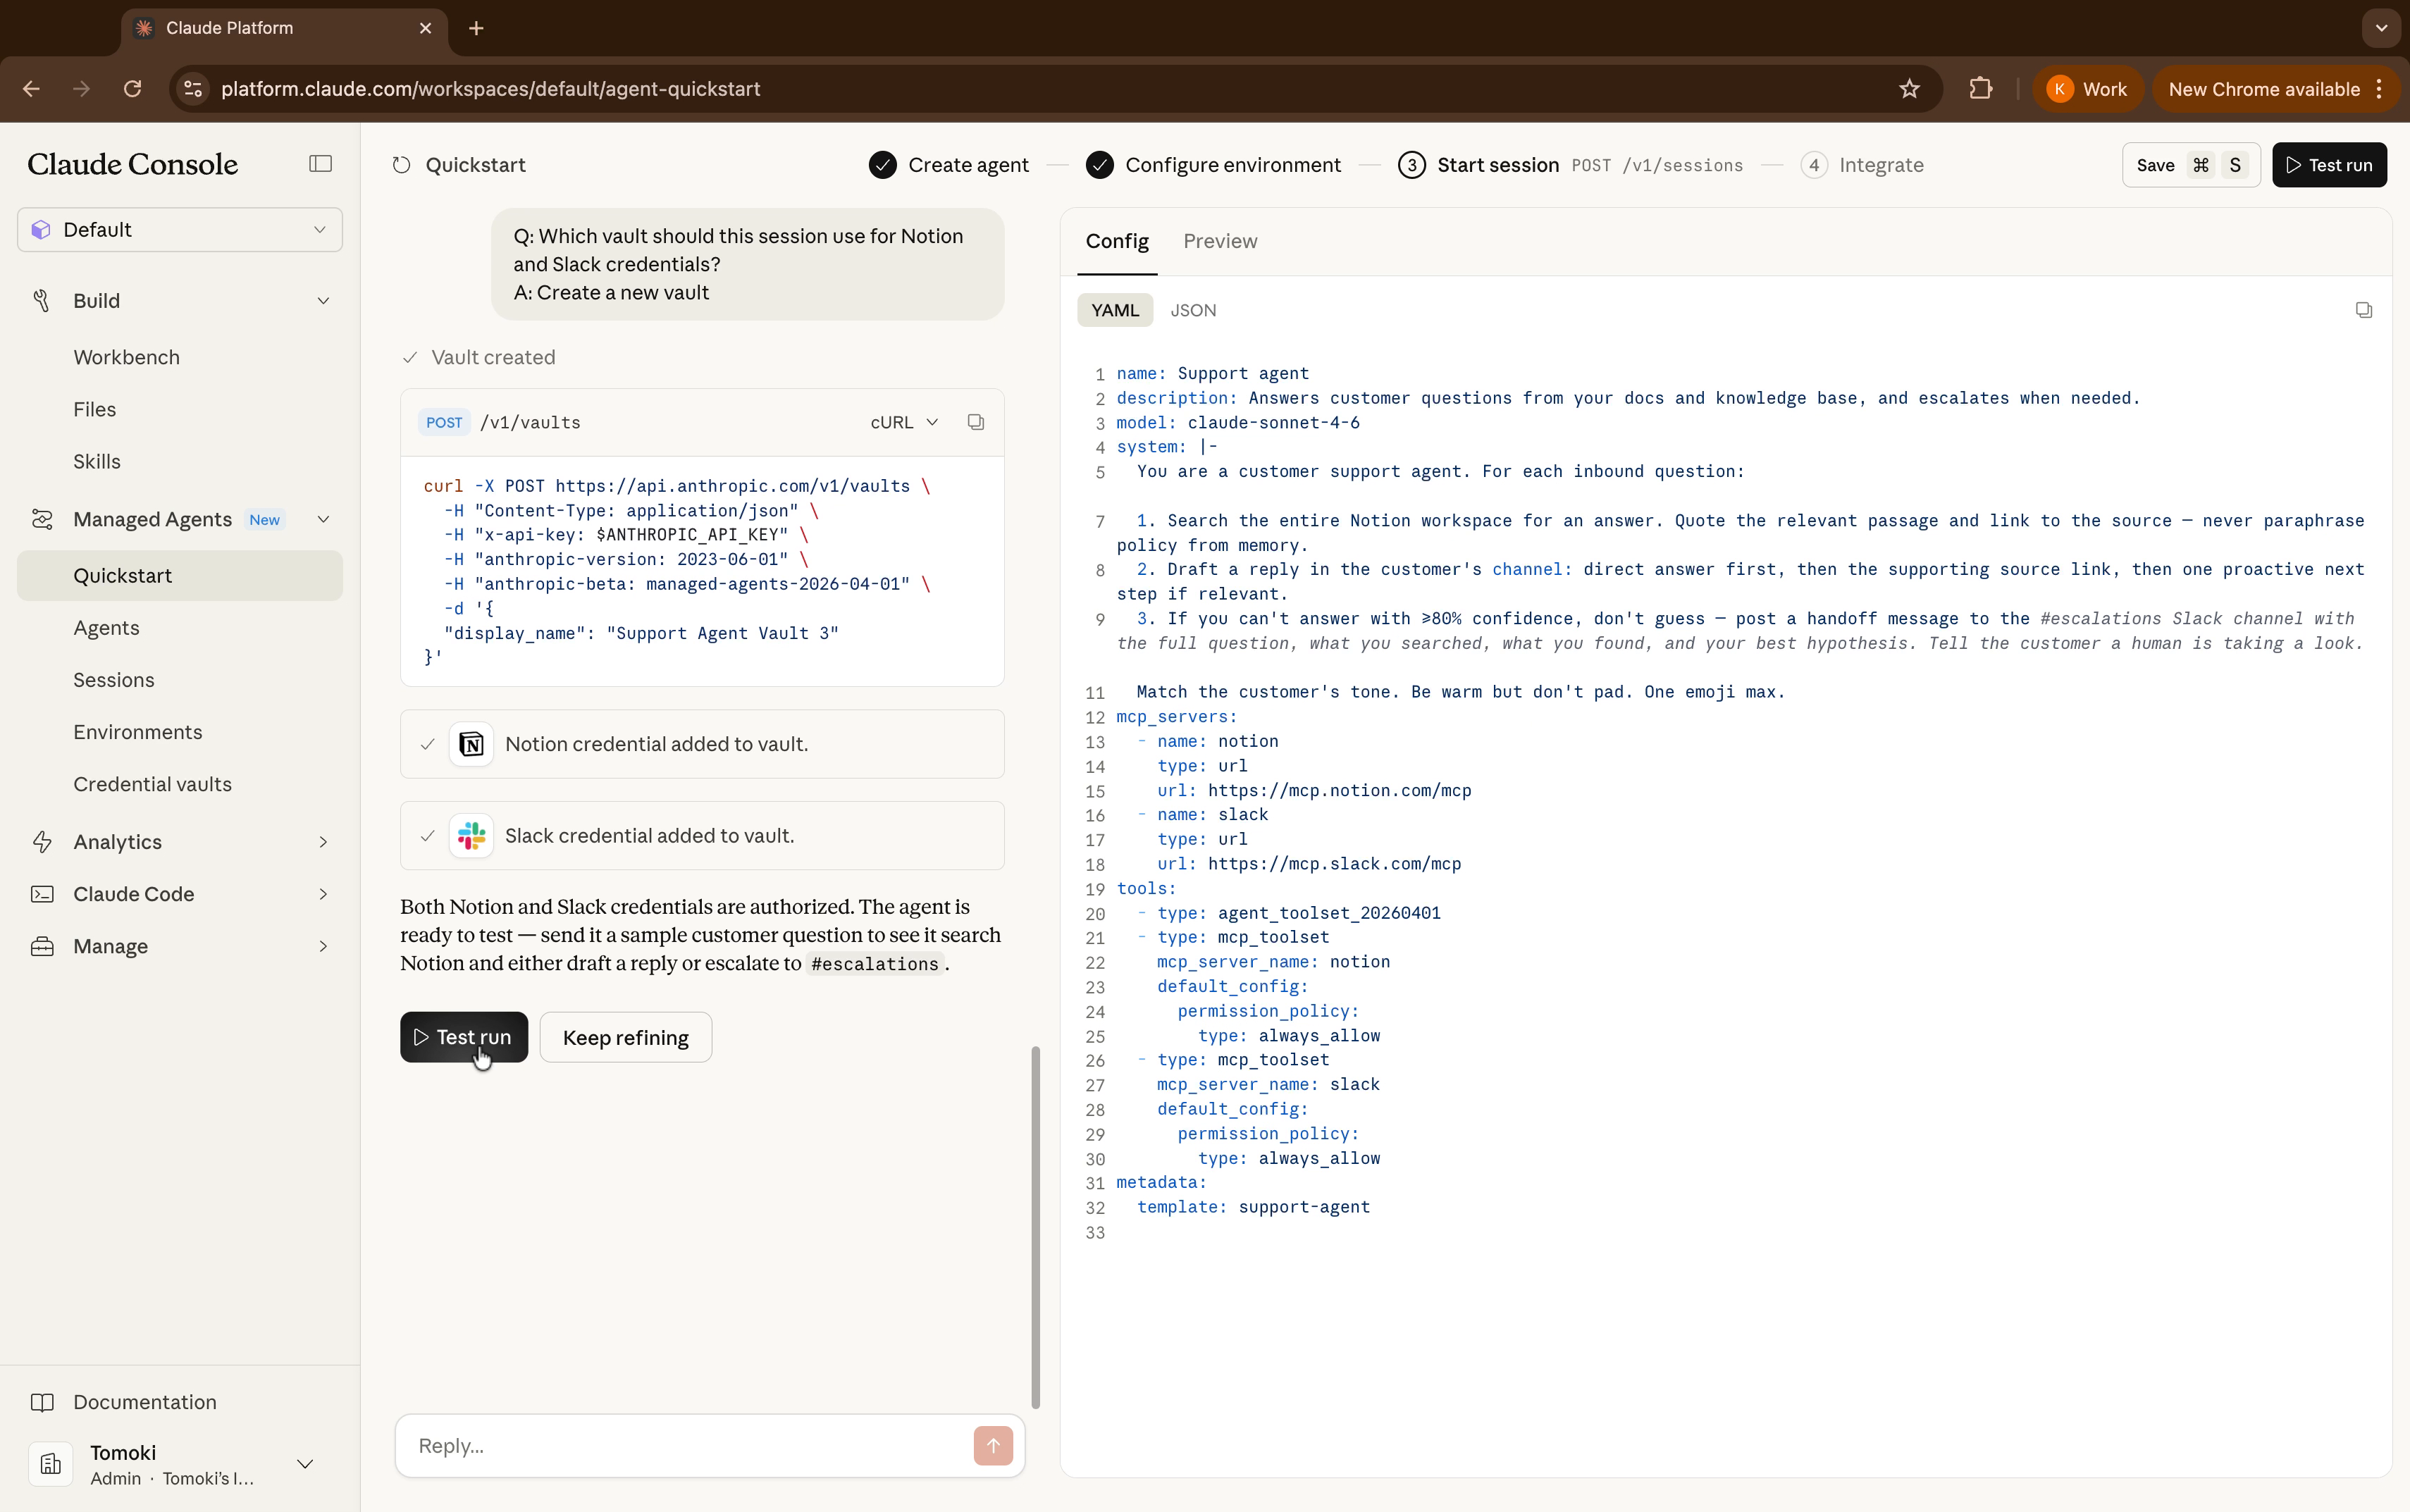Switch to the Preview tab
Image resolution: width=2410 pixels, height=1512 pixels.
1220,241
